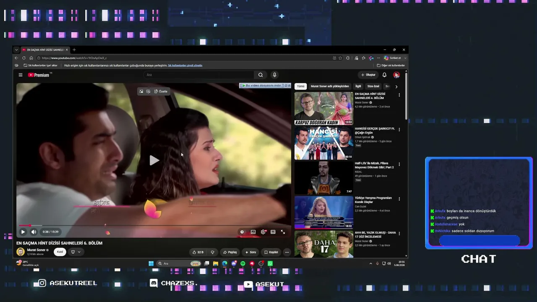Screen dimensions: 537x302
Task: Open Edge settings and more ellipsis menu
Action: point(378,58)
